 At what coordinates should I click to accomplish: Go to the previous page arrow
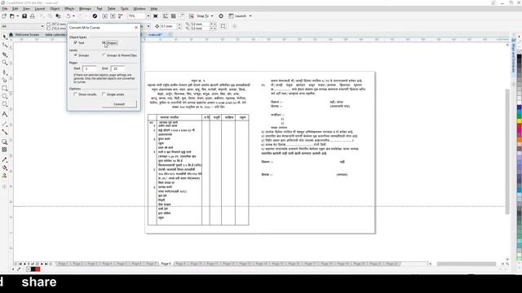coord(24,264)
